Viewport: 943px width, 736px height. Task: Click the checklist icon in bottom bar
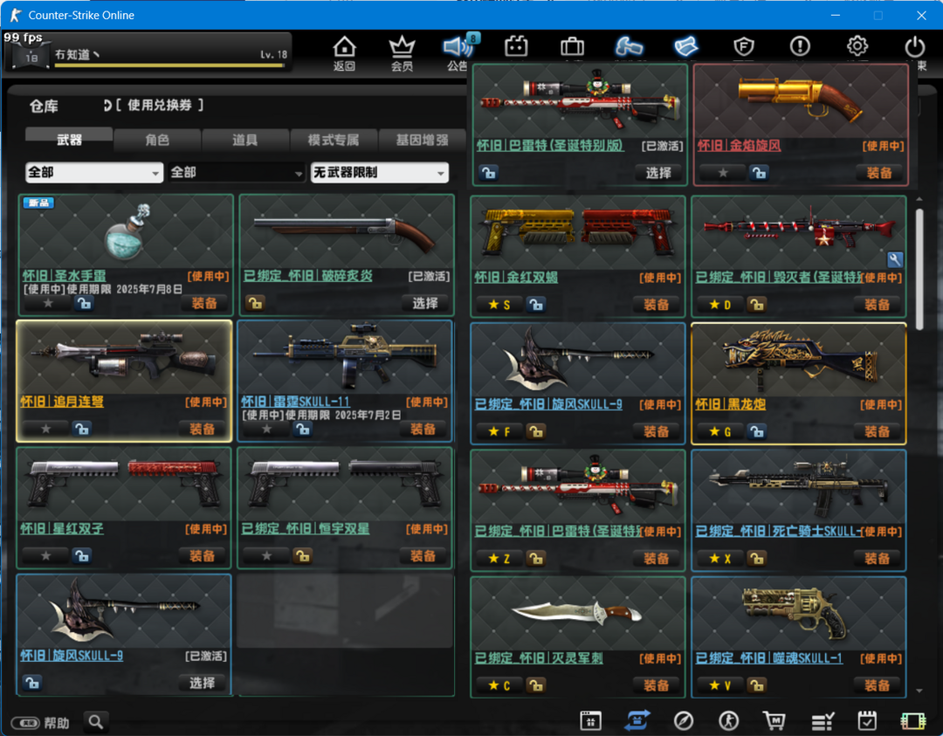(823, 721)
